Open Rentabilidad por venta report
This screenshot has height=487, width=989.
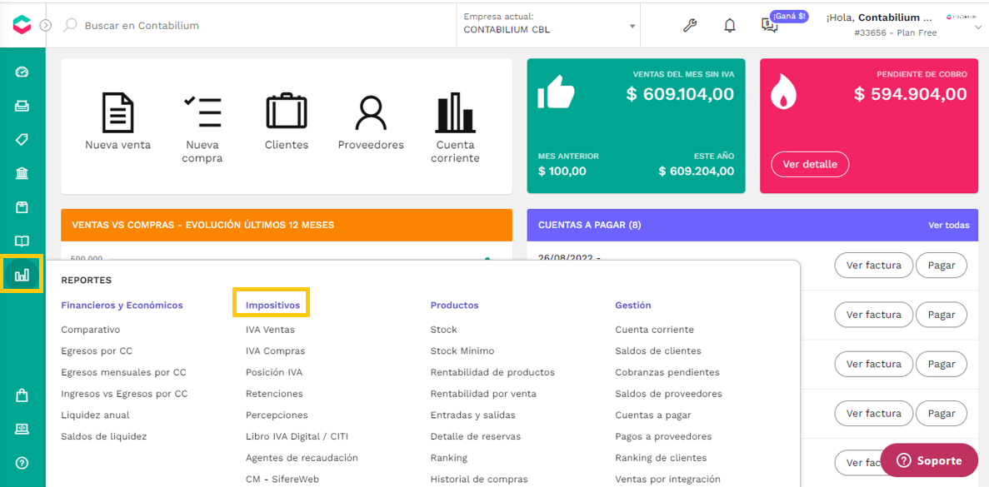click(484, 394)
